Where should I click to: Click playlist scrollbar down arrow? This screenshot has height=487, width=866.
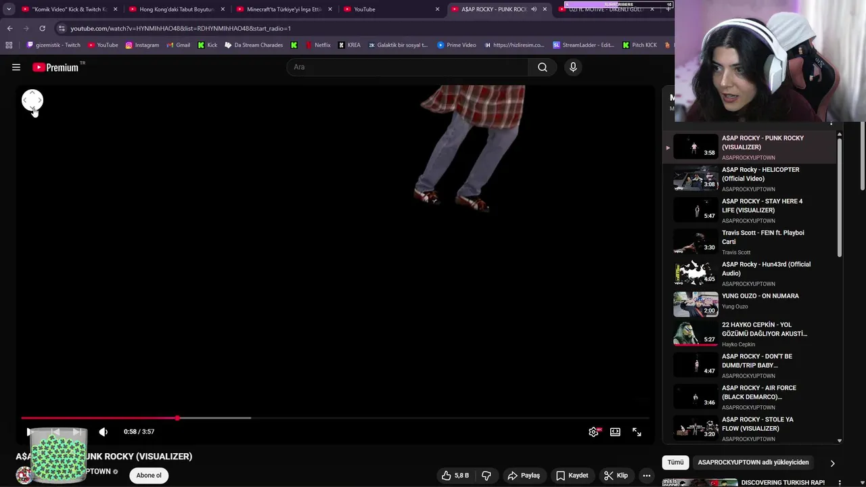coord(840,440)
